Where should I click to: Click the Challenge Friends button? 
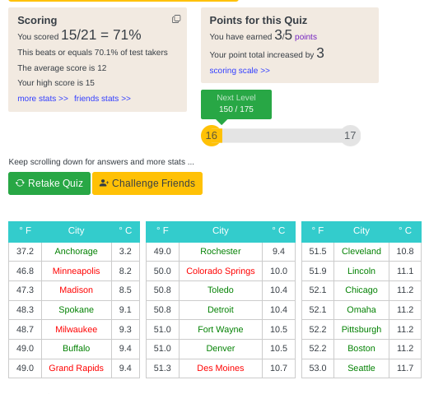(147, 183)
